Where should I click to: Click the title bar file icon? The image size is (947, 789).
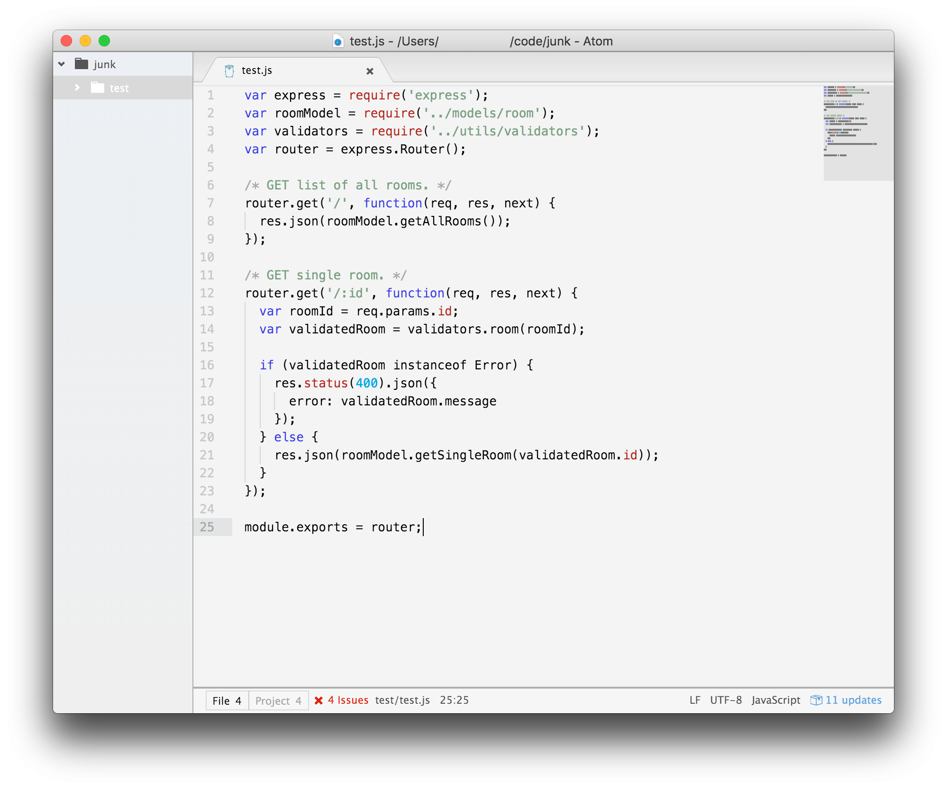(x=338, y=41)
